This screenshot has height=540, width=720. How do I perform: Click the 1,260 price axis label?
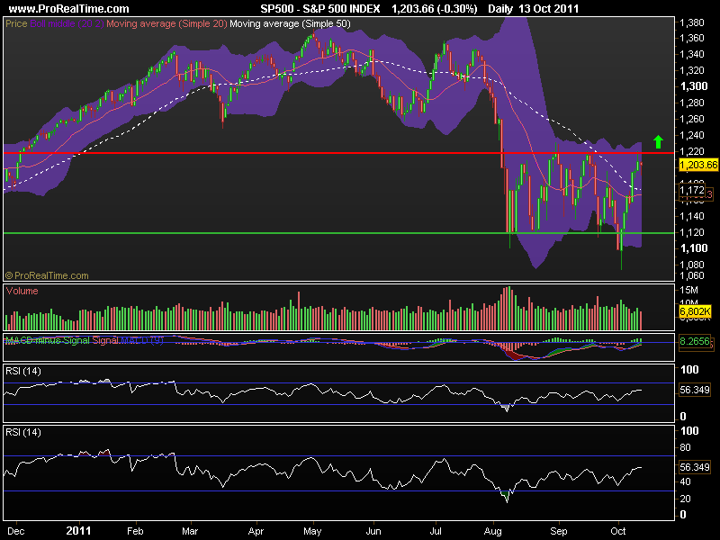[x=692, y=119]
